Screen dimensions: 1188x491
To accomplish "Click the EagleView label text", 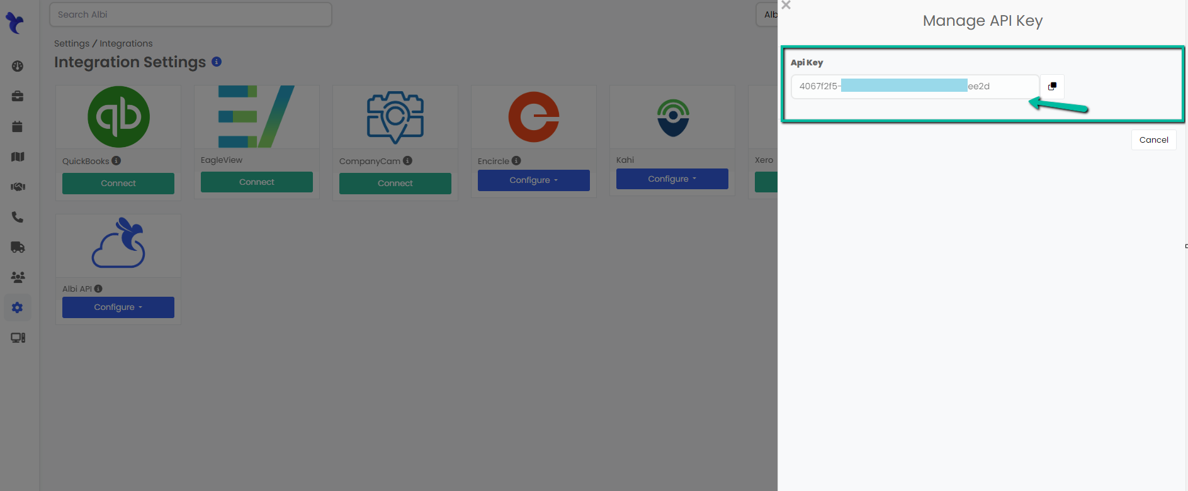I will (222, 160).
